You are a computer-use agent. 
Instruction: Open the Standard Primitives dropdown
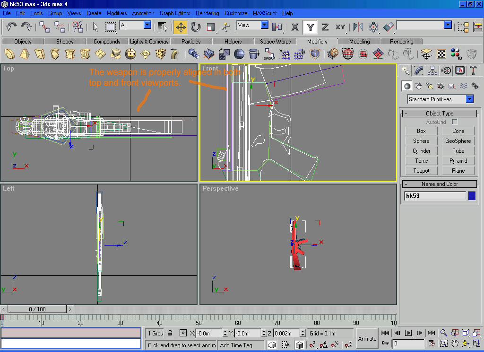click(x=469, y=99)
